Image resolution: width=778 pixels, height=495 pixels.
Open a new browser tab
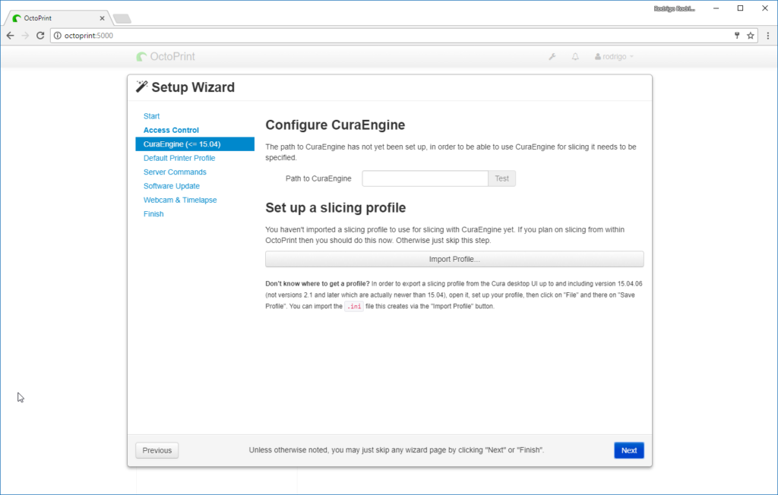point(122,18)
